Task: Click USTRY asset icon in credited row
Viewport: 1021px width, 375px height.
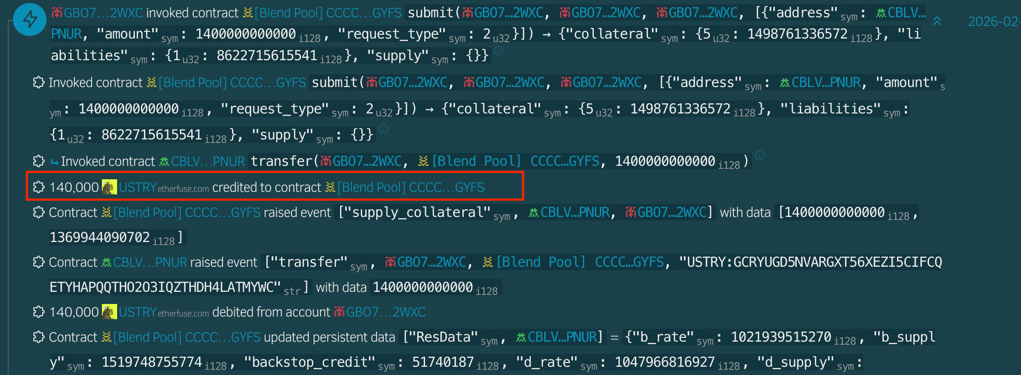Action: pos(109,187)
